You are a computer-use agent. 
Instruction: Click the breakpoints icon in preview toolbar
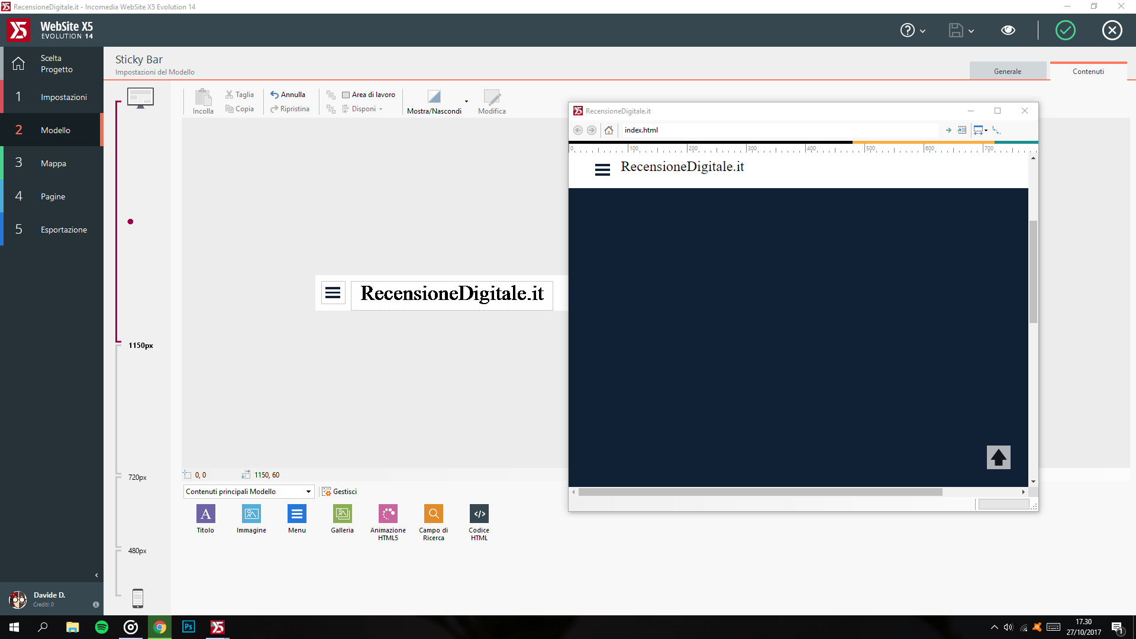click(996, 130)
